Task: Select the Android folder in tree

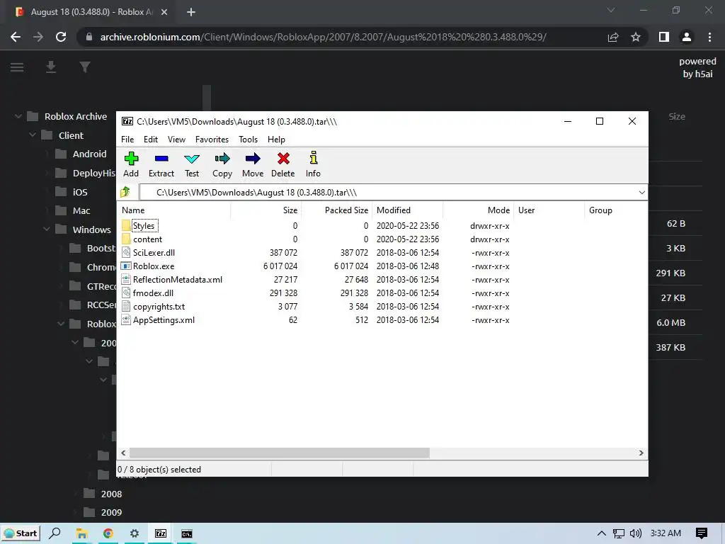Action: point(89,154)
